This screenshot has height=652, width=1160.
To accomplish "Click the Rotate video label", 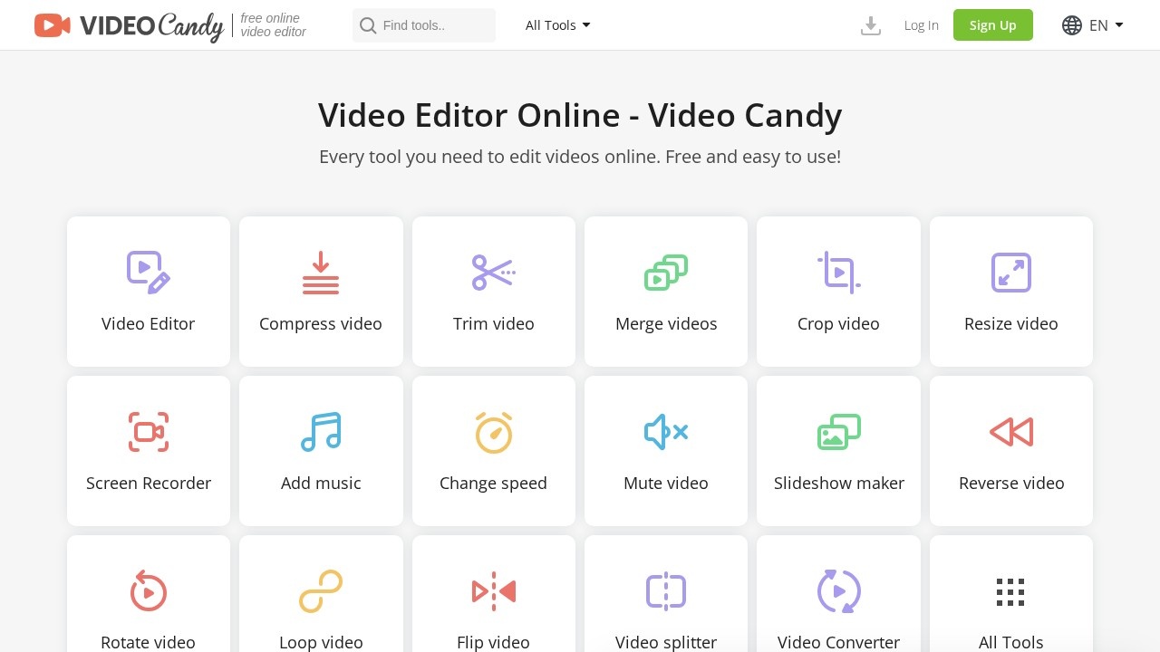I will [x=149, y=642].
